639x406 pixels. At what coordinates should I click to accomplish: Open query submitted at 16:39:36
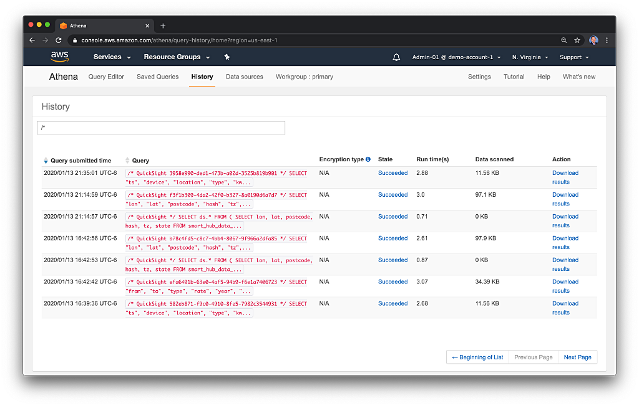tap(217, 308)
